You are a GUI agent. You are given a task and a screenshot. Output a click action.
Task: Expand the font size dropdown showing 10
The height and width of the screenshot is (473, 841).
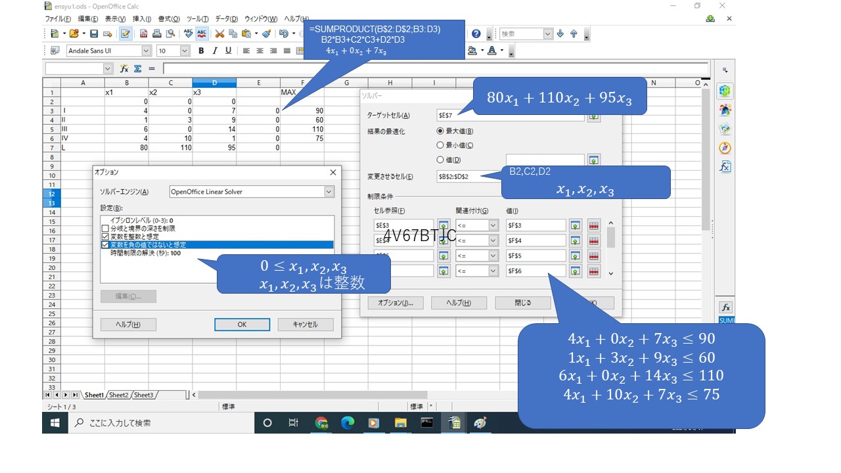pos(185,51)
